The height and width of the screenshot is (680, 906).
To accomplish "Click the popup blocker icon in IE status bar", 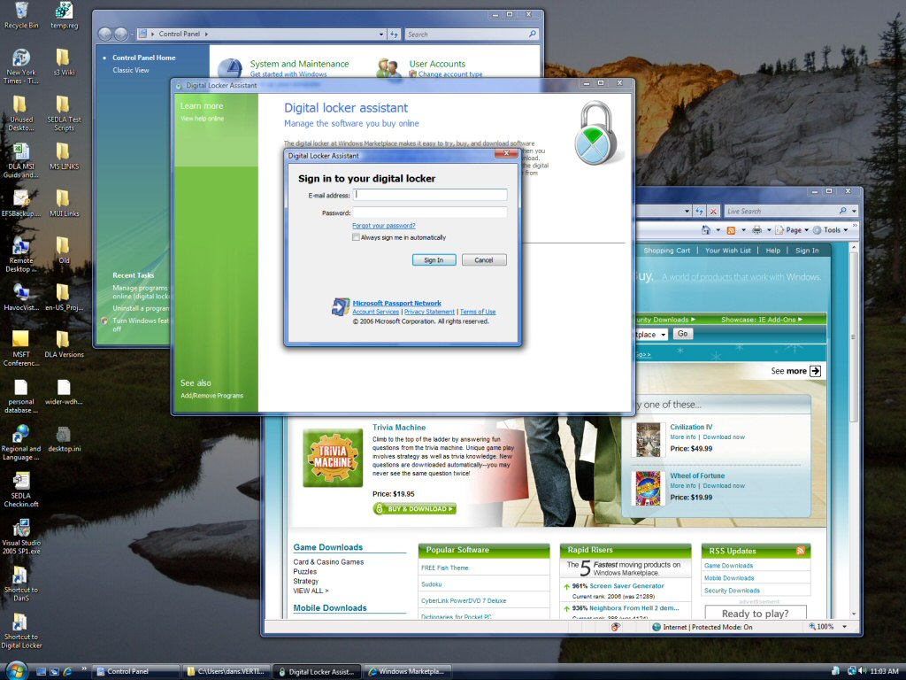I will click(x=616, y=627).
